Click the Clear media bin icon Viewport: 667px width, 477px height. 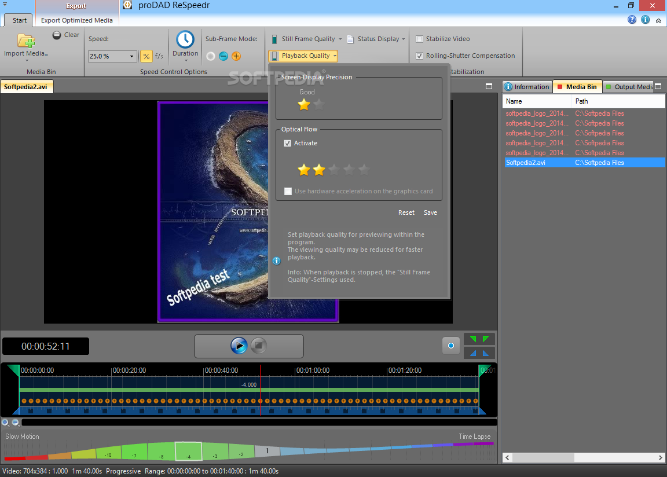click(x=57, y=35)
